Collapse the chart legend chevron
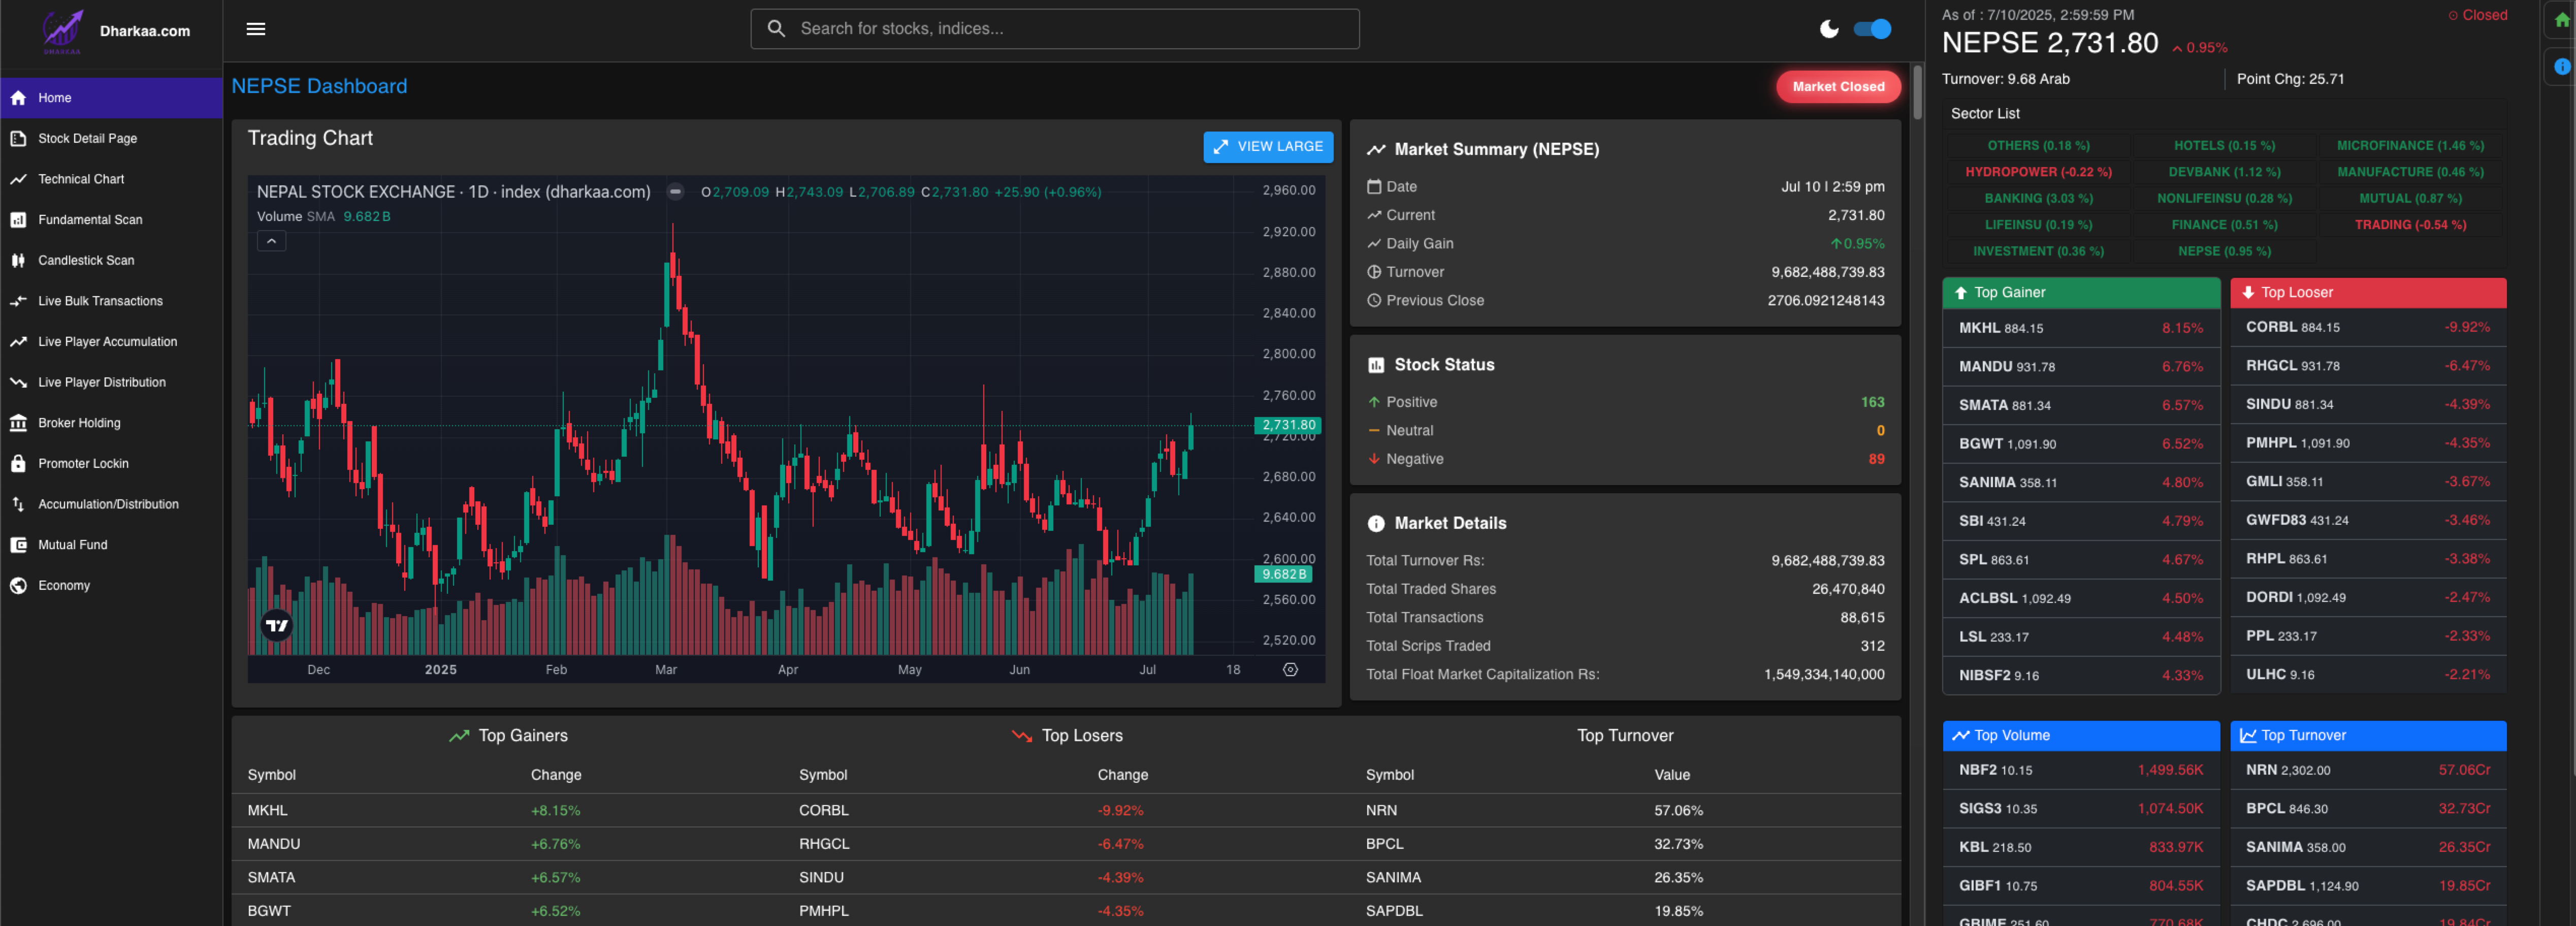 (271, 241)
